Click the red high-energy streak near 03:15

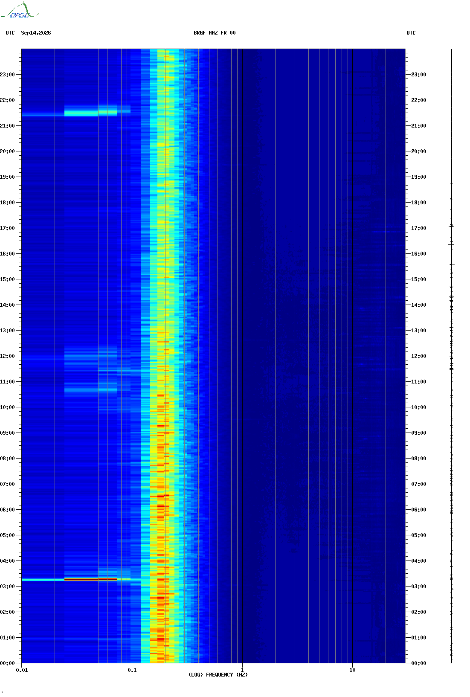[90, 579]
